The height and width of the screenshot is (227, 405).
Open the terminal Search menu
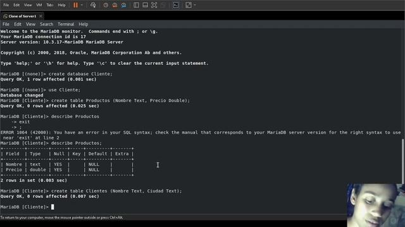pos(46,24)
